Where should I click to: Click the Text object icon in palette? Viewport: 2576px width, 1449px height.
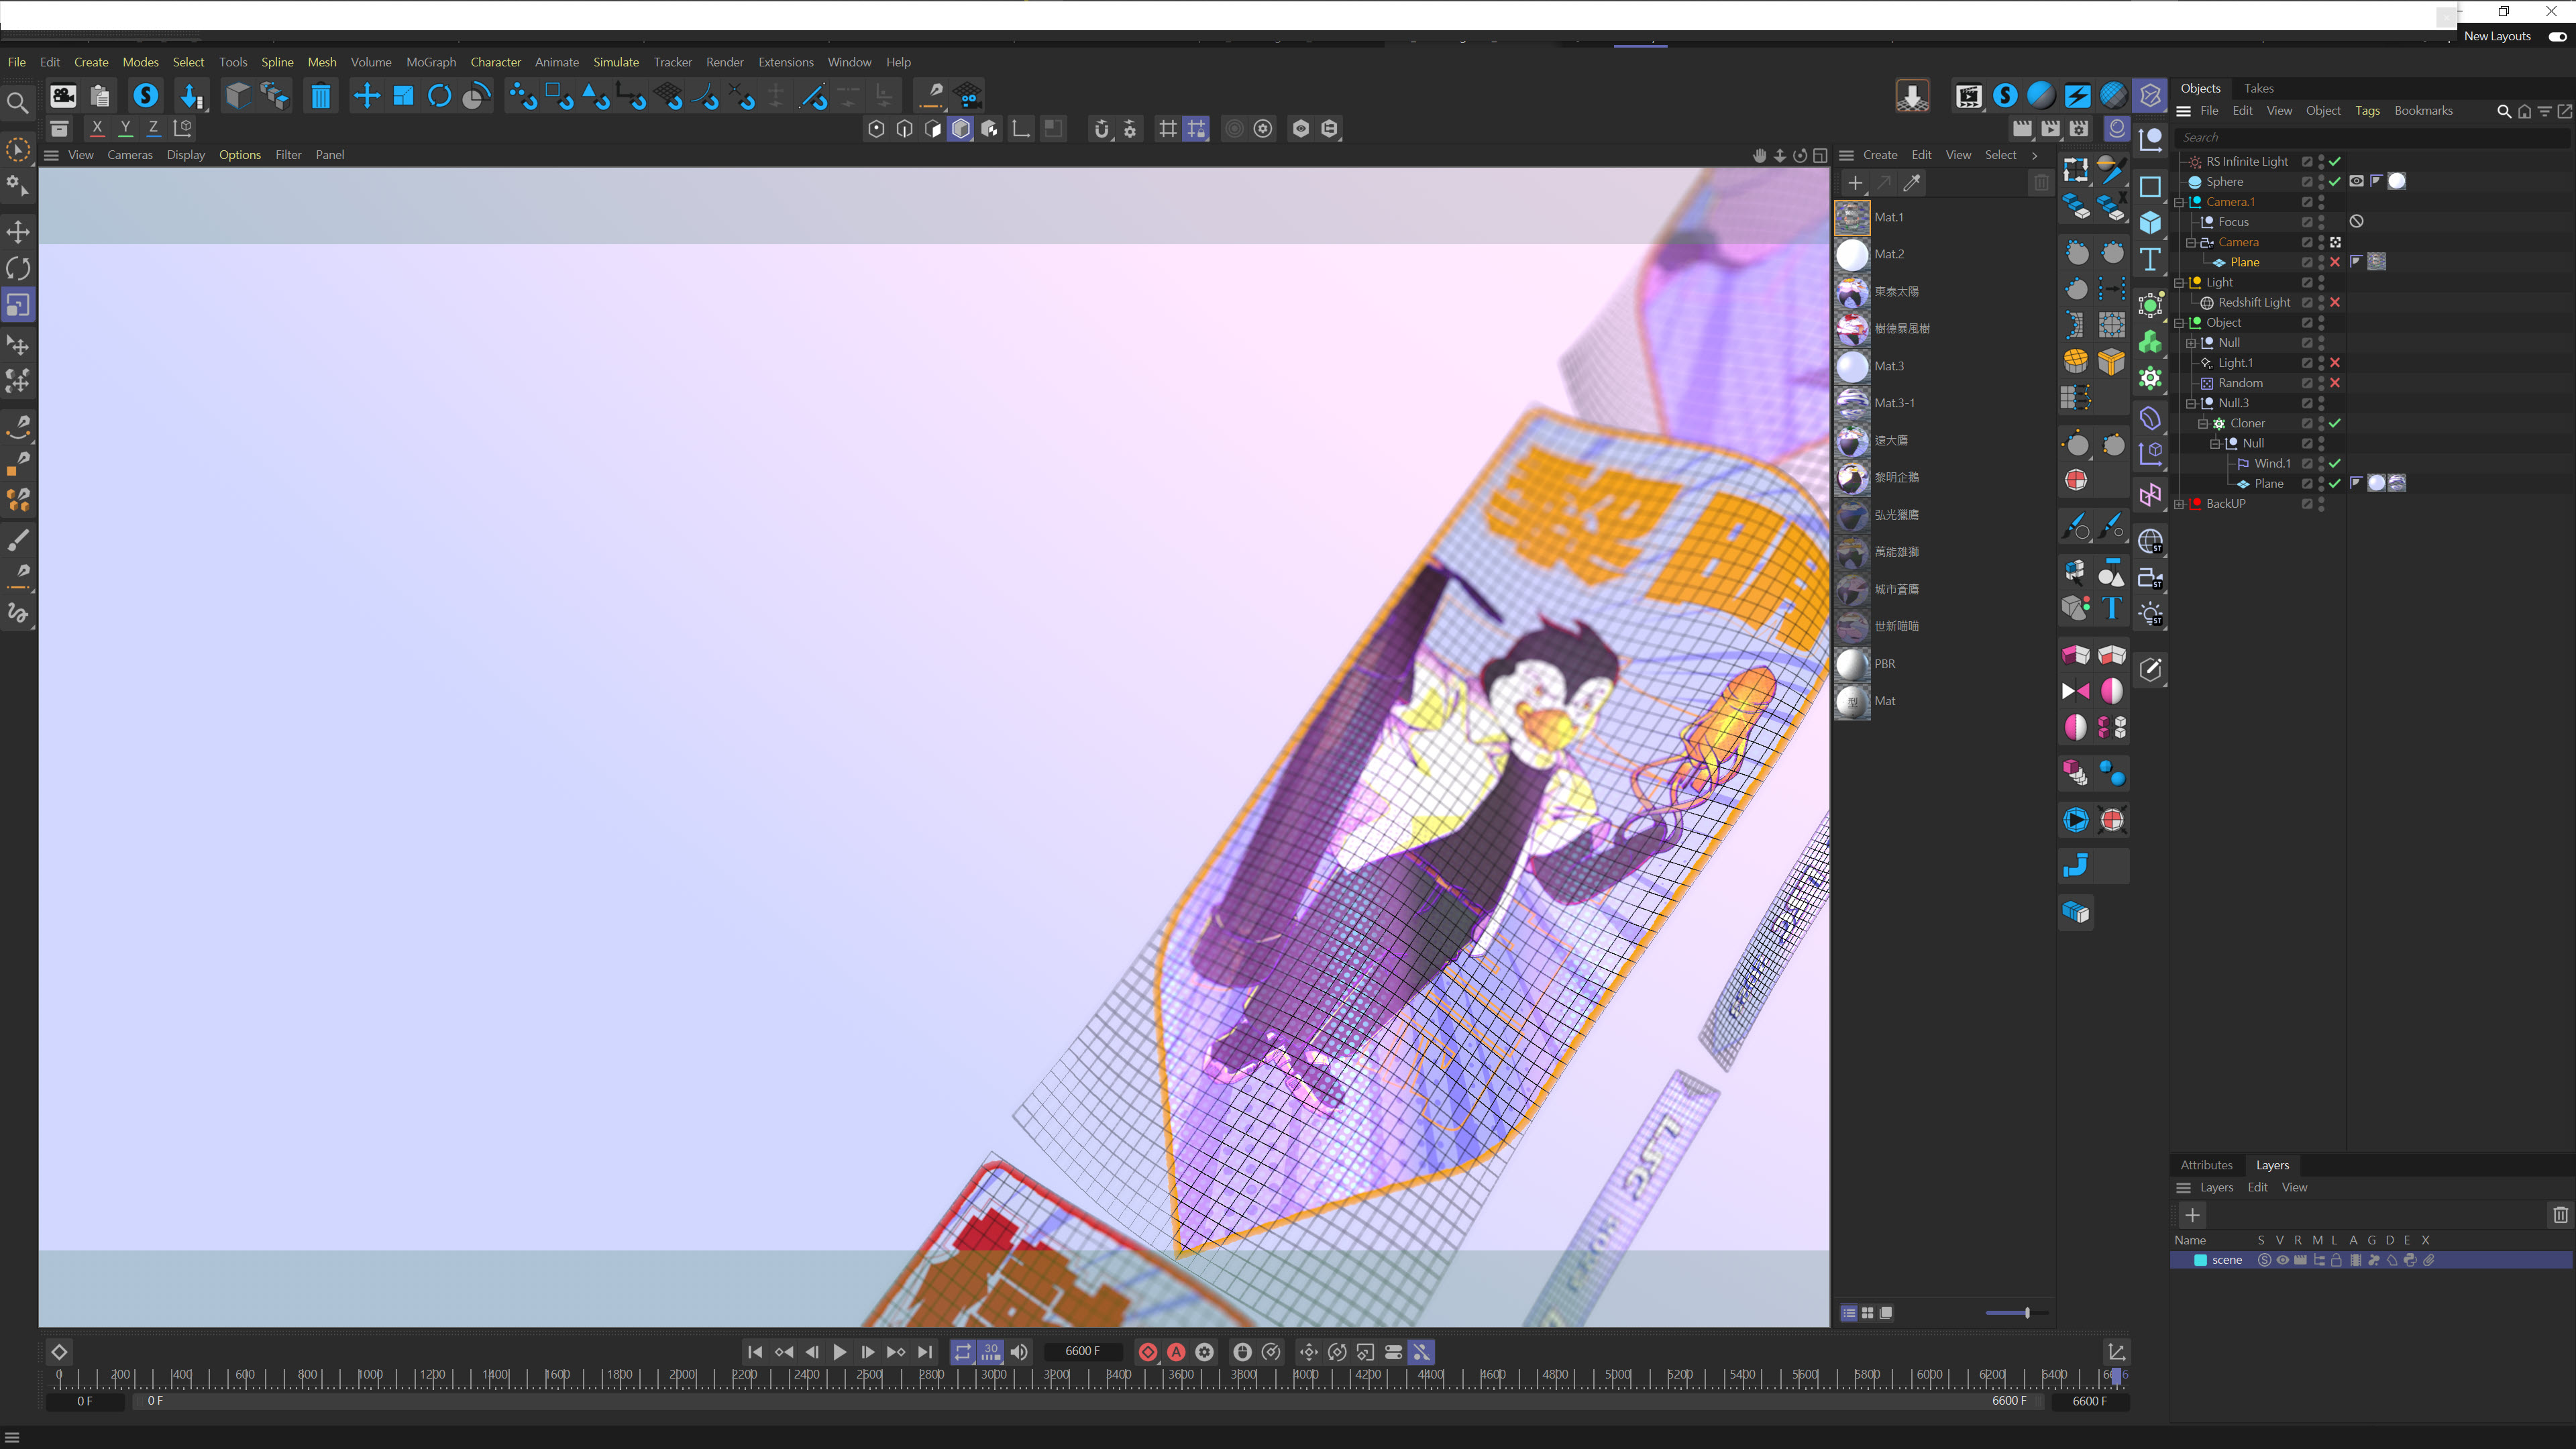2150,259
